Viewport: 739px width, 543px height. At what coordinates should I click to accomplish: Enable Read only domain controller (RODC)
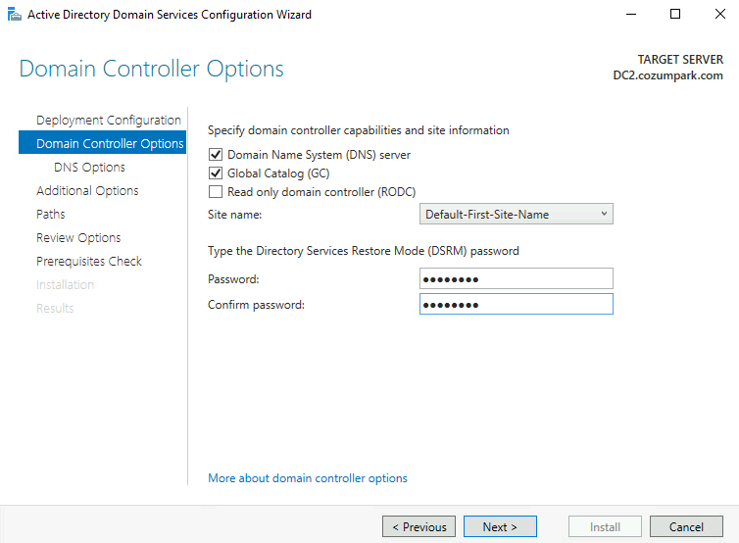click(216, 192)
